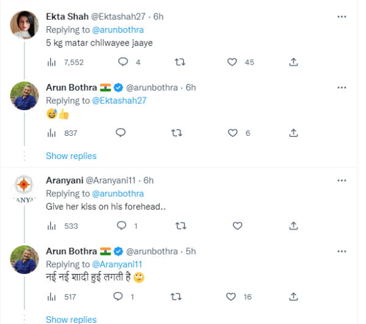This screenshot has width=366, height=324.
Task: Show replies under the emoji reply
Action: click(71, 156)
